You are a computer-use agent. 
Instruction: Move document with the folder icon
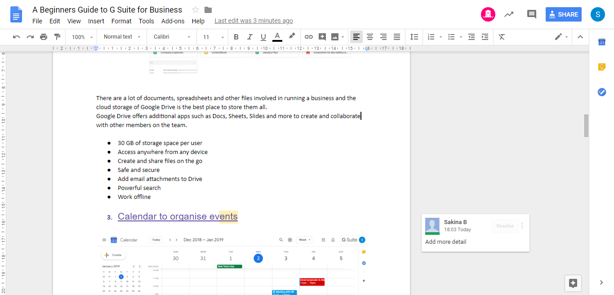(x=208, y=10)
